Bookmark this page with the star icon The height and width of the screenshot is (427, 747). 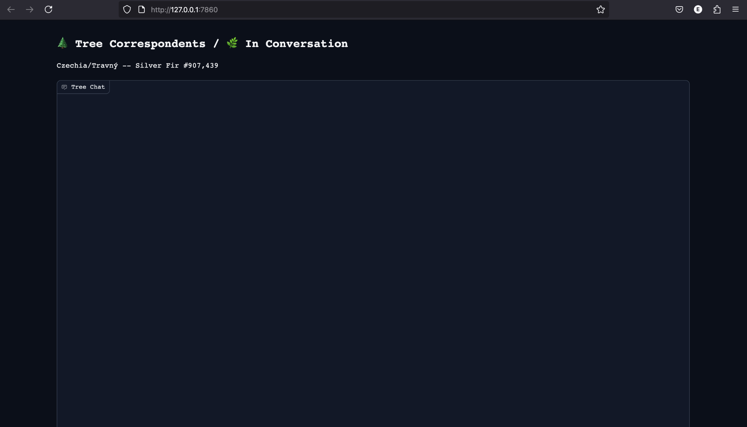600,9
